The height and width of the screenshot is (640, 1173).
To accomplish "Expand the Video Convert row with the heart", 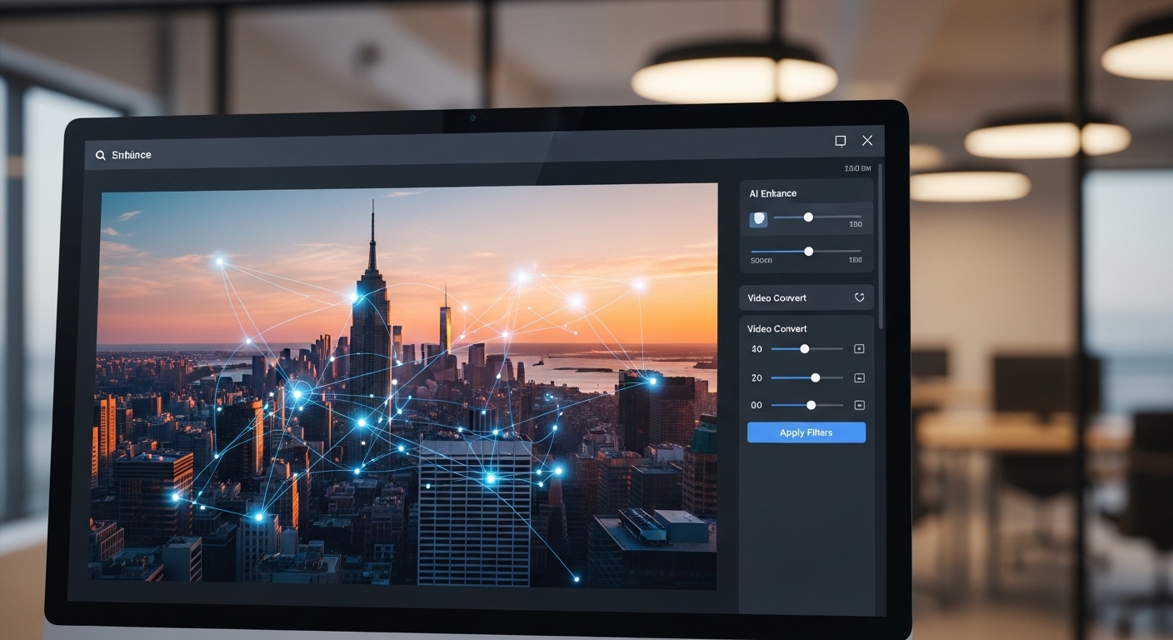I will [x=791, y=298].
